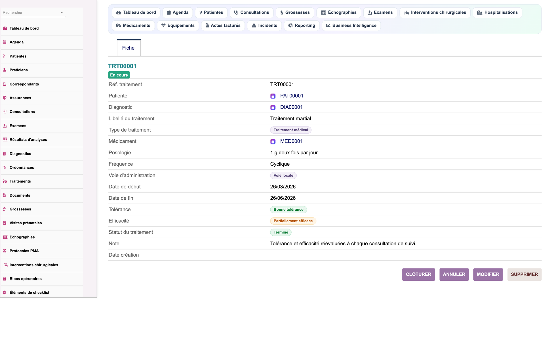
Task: Click the Résultats d'analyses vials icon
Action: 5,139
